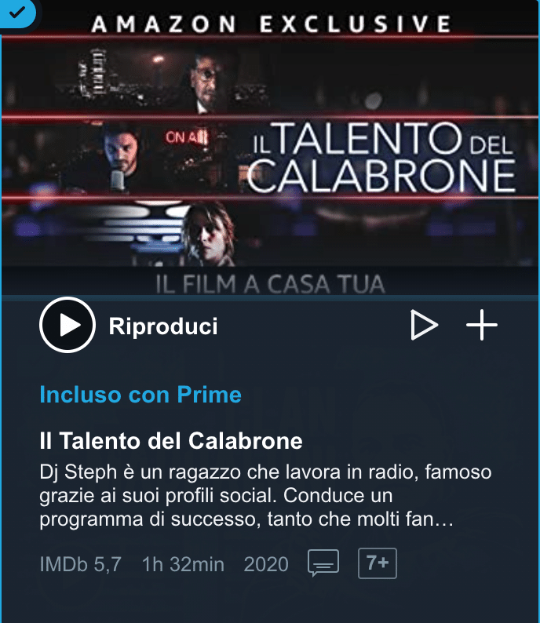Click the subtitles speech bubble icon
The width and height of the screenshot is (540, 623).
coord(323,563)
